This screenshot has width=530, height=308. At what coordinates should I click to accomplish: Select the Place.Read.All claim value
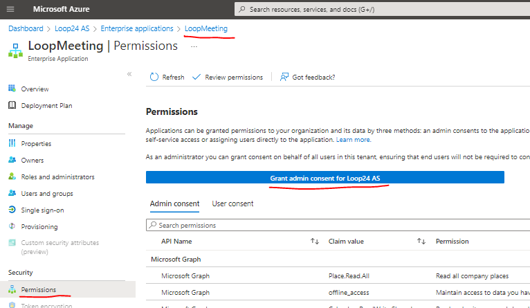[x=349, y=276]
